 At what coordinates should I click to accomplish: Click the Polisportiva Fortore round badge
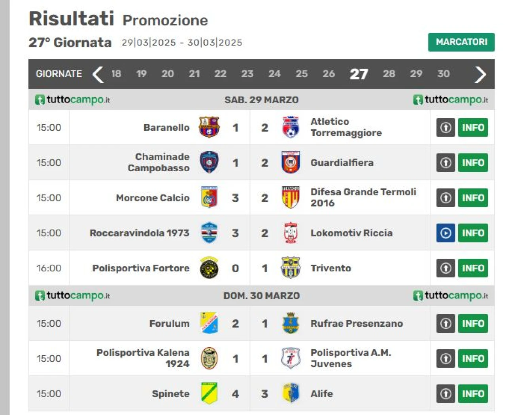(209, 268)
